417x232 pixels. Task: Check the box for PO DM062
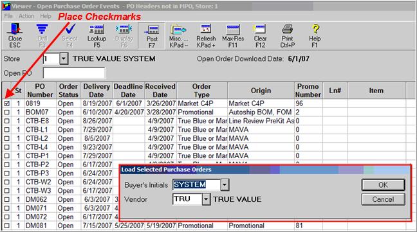pyautogui.click(x=6, y=200)
